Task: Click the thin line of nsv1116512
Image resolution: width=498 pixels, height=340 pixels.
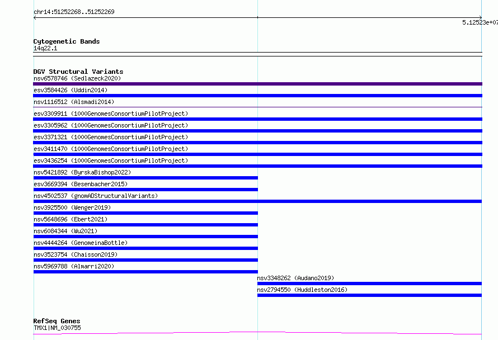Action: (x=257, y=107)
